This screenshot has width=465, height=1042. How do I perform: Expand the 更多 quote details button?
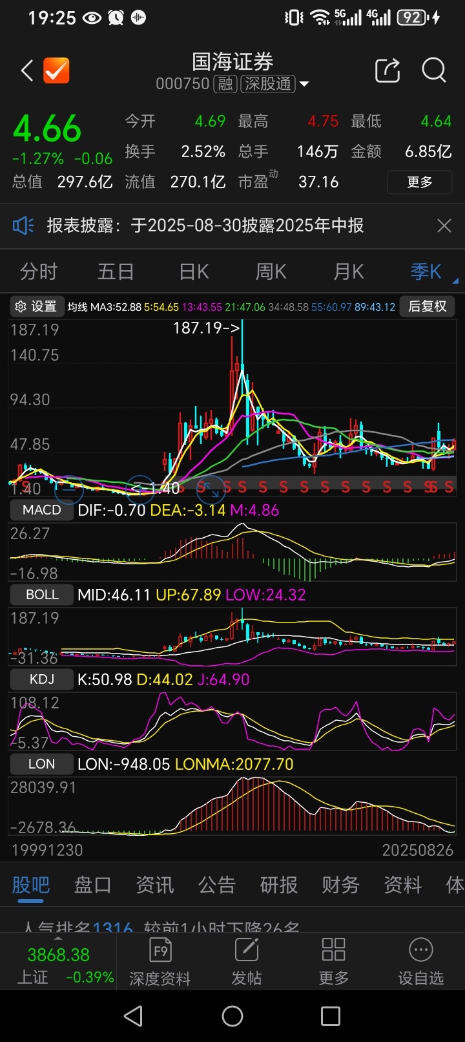(420, 182)
